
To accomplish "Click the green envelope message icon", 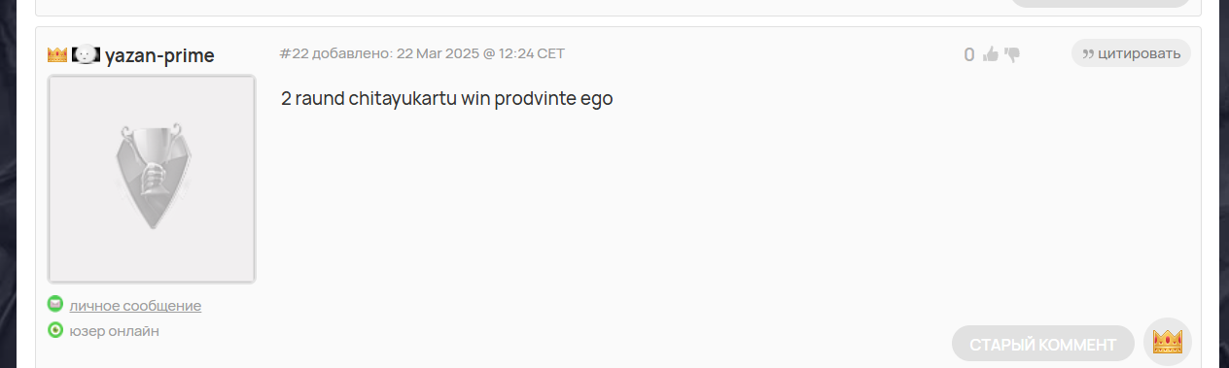I will (55, 304).
